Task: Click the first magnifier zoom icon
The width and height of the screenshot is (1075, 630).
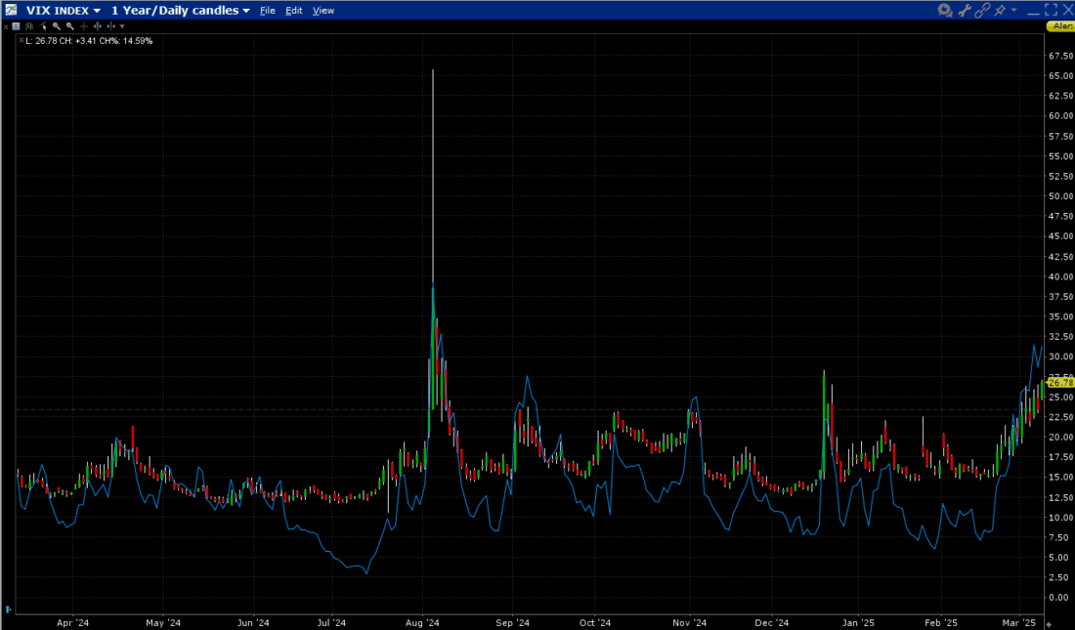Action: click(57, 26)
